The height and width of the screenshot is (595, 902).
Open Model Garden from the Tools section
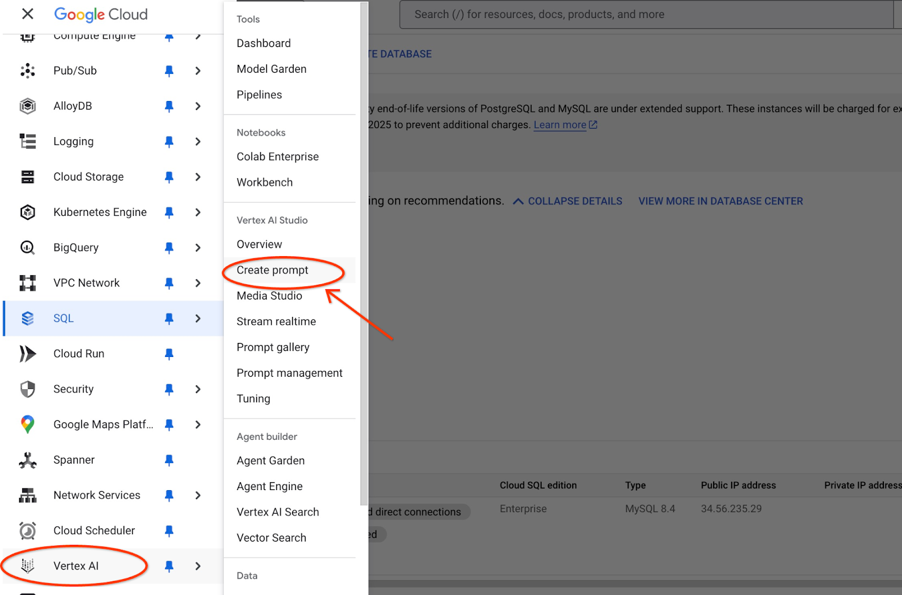coord(272,69)
